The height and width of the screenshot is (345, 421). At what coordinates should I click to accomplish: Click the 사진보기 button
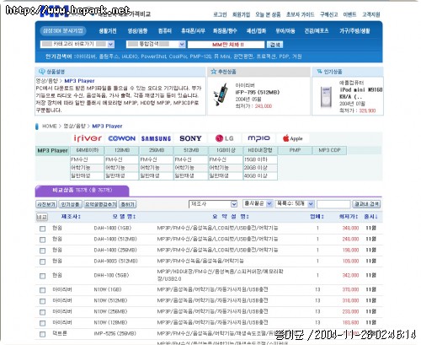point(46,204)
